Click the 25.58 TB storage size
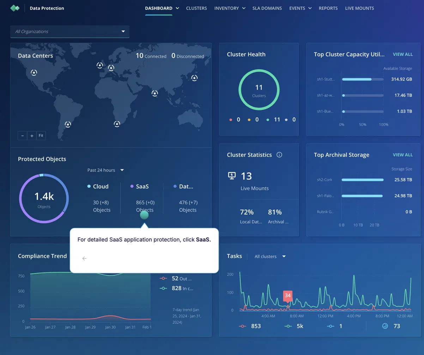The width and height of the screenshot is (424, 355). (403, 180)
